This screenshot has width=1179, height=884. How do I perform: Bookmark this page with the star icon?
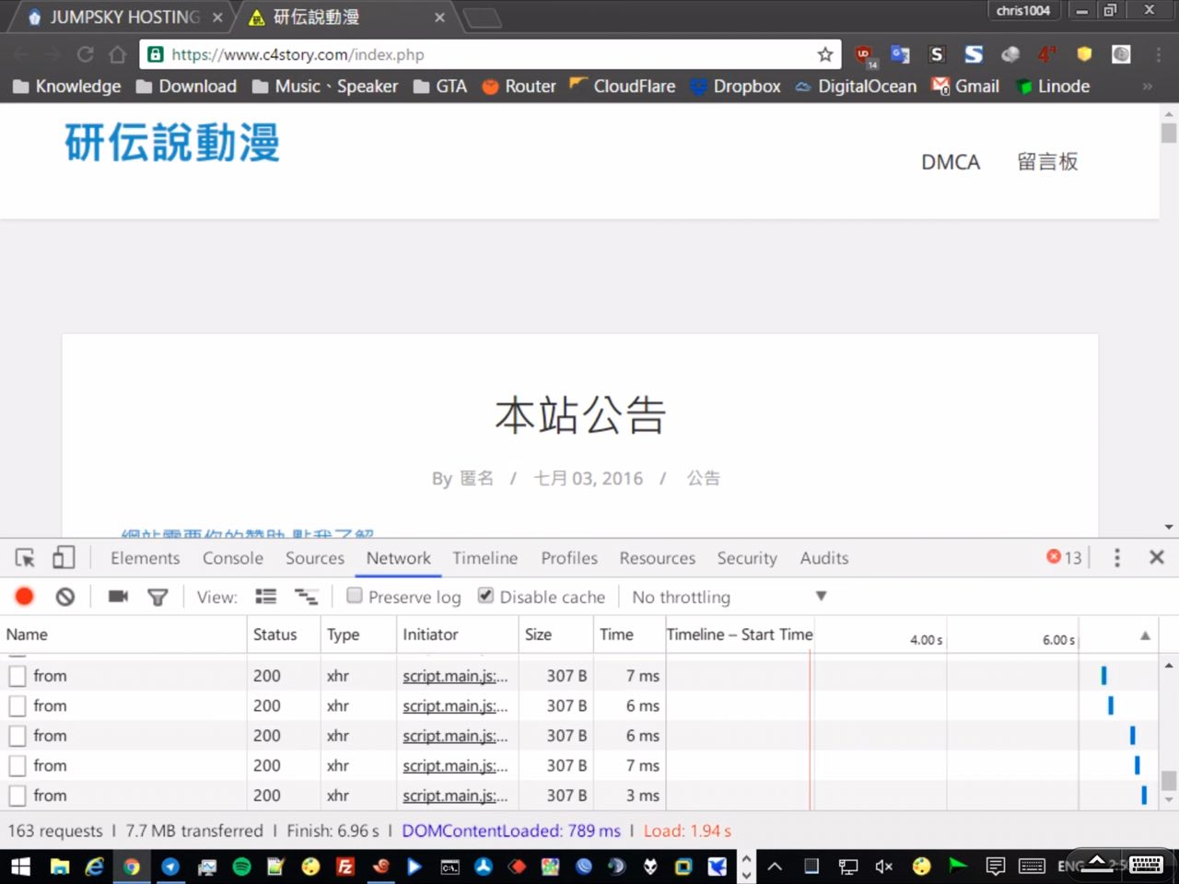(x=825, y=54)
